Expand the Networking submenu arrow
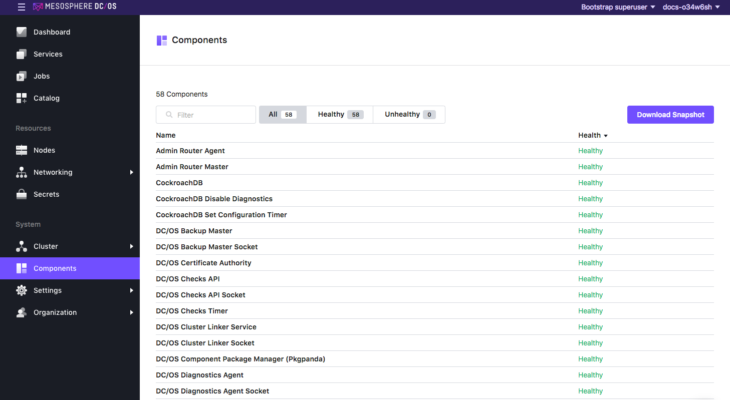Image resolution: width=730 pixels, height=400 pixels. click(x=132, y=172)
